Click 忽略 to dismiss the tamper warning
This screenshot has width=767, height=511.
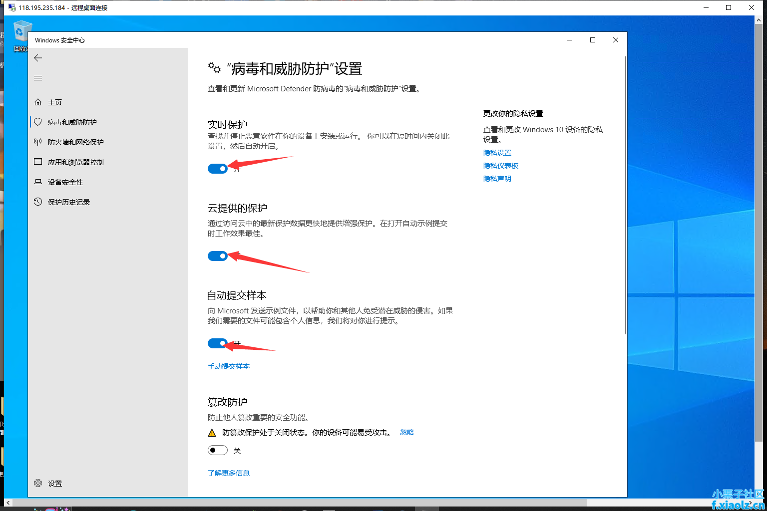[406, 432]
